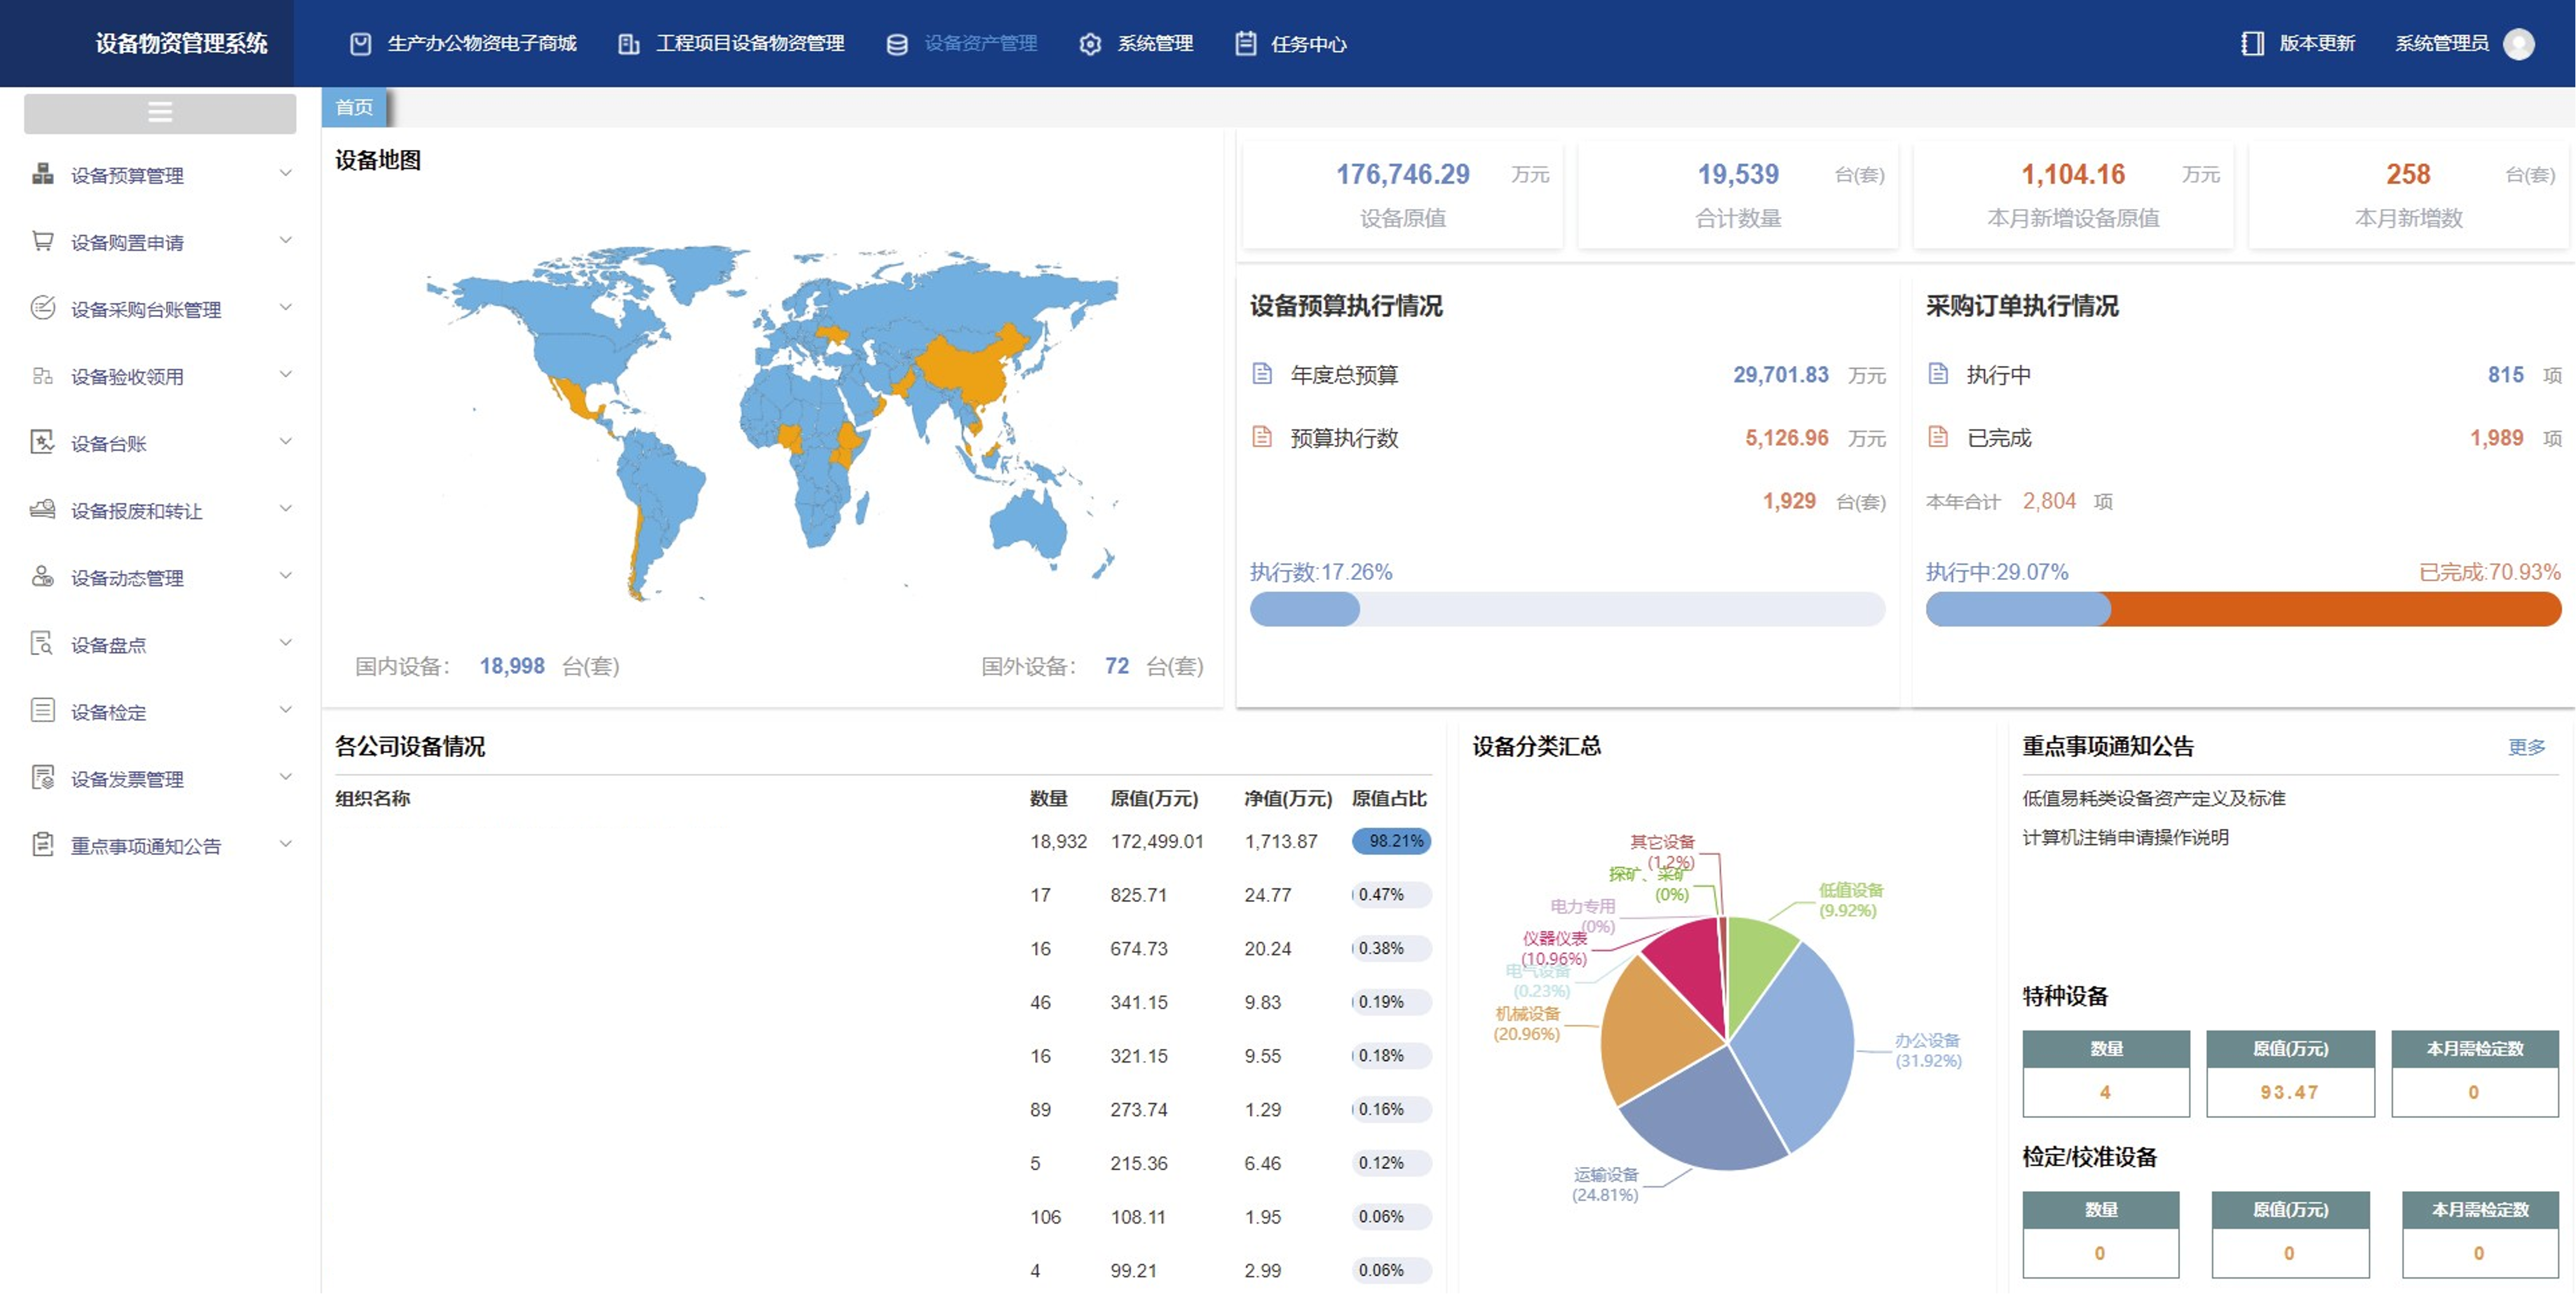Click the 特种设备 原值 value 93.47
This screenshot has height=1294, width=2576.
(2289, 1092)
